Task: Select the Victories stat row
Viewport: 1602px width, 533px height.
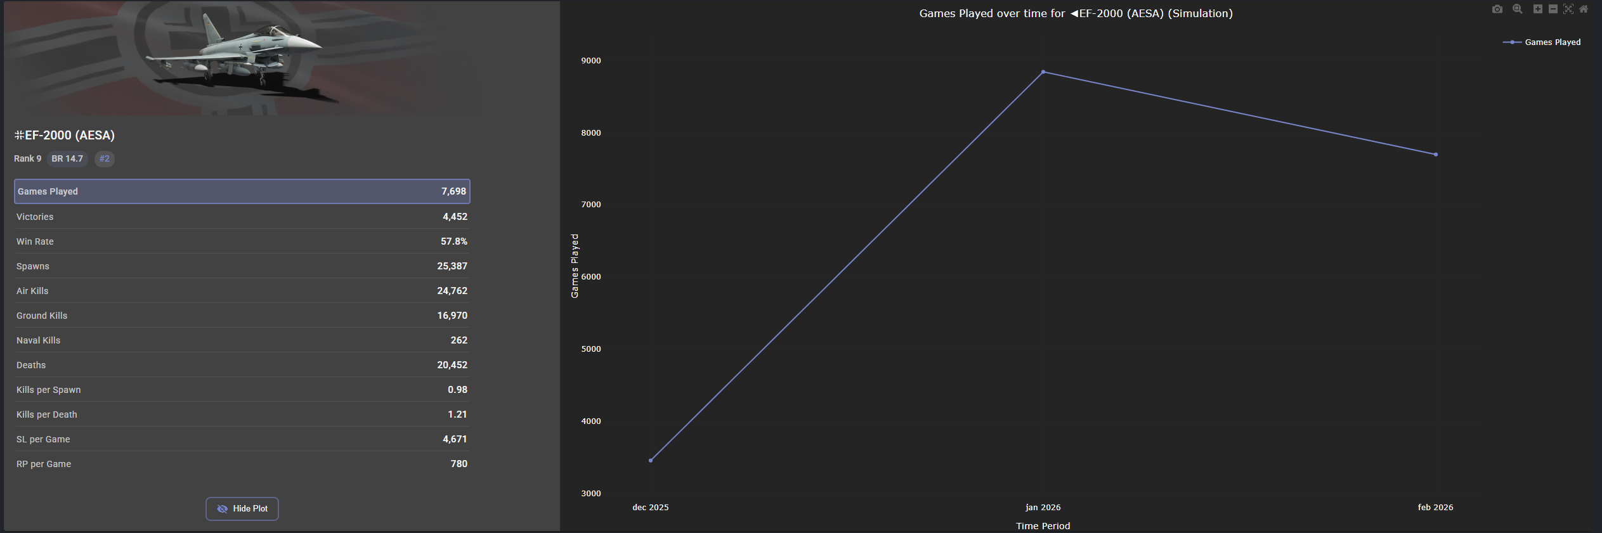Action: [x=242, y=217]
